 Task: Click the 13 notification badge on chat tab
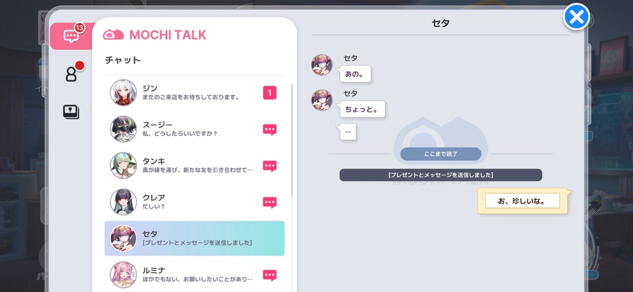80,27
